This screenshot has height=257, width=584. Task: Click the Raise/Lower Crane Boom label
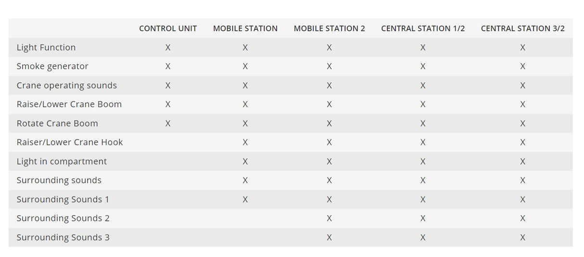pos(69,104)
